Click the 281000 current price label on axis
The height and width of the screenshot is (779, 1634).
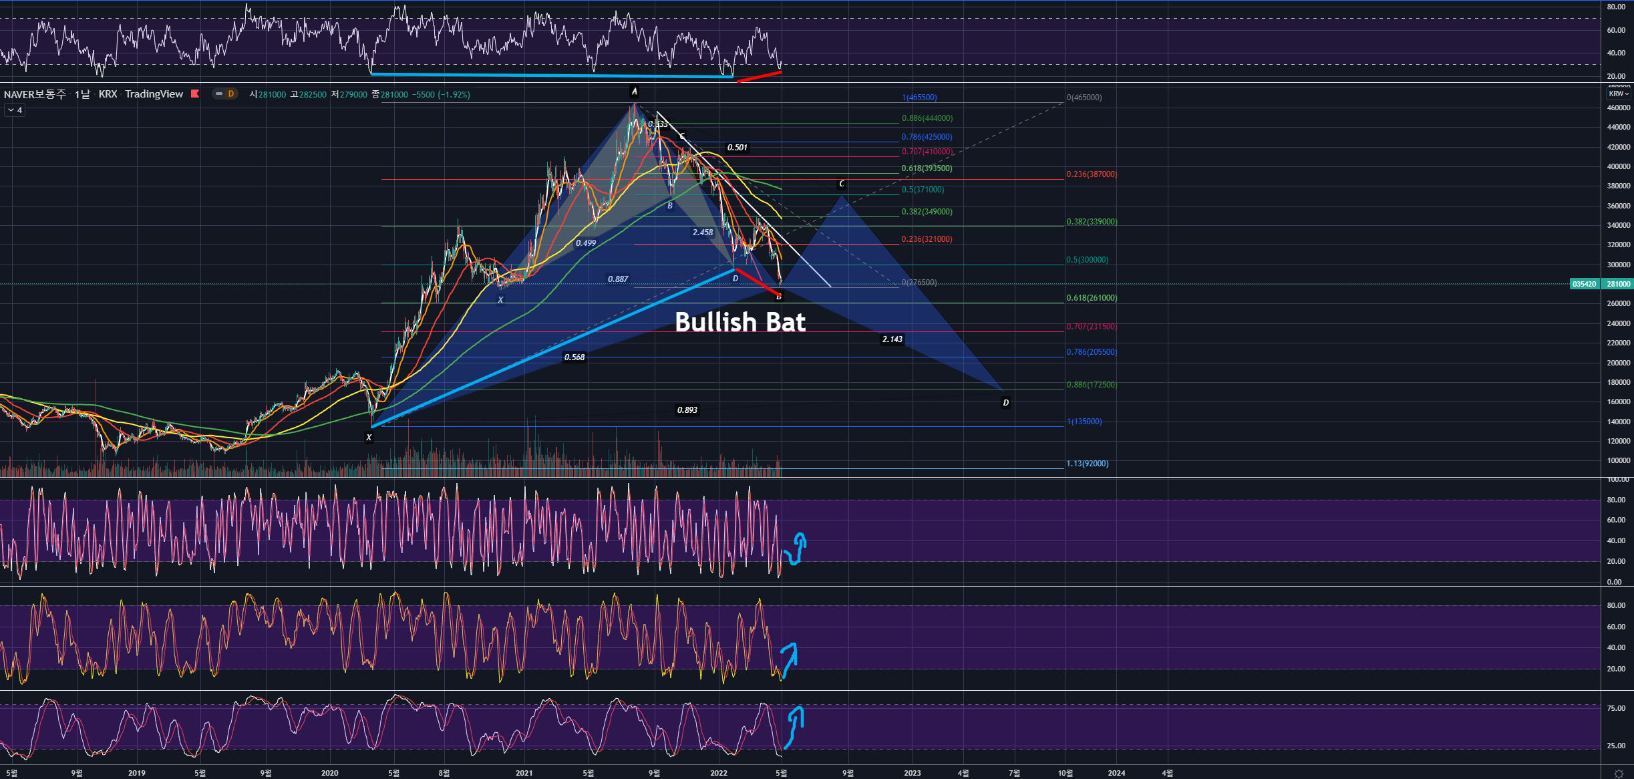point(1617,284)
